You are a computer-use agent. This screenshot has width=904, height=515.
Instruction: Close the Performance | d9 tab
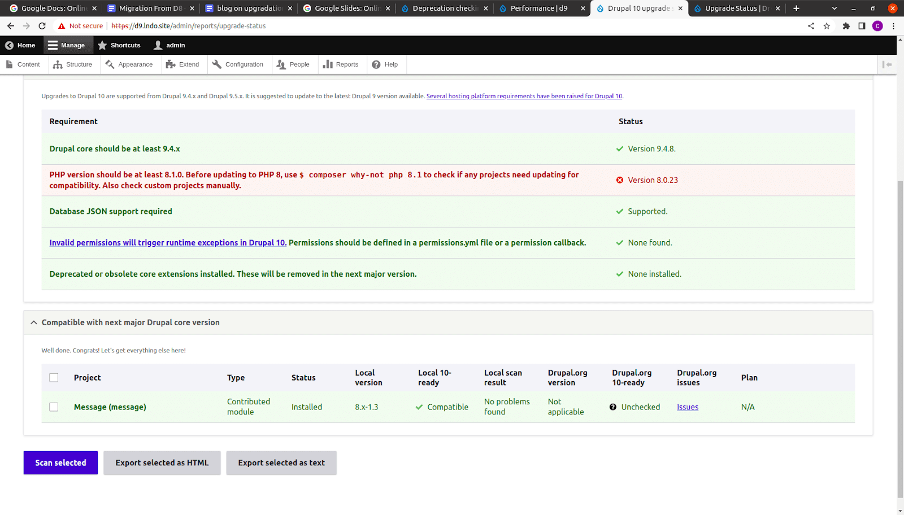pyautogui.click(x=583, y=8)
